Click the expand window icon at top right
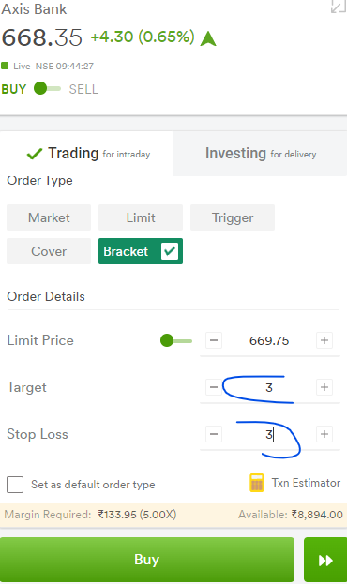 [339, 6]
